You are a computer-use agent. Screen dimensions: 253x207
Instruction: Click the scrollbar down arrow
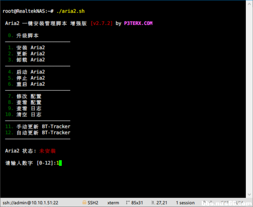point(249,194)
